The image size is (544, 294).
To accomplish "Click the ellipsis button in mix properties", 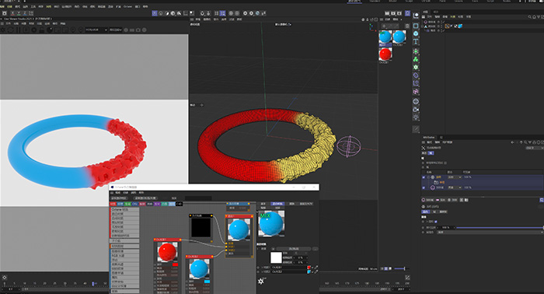I will click(315, 249).
